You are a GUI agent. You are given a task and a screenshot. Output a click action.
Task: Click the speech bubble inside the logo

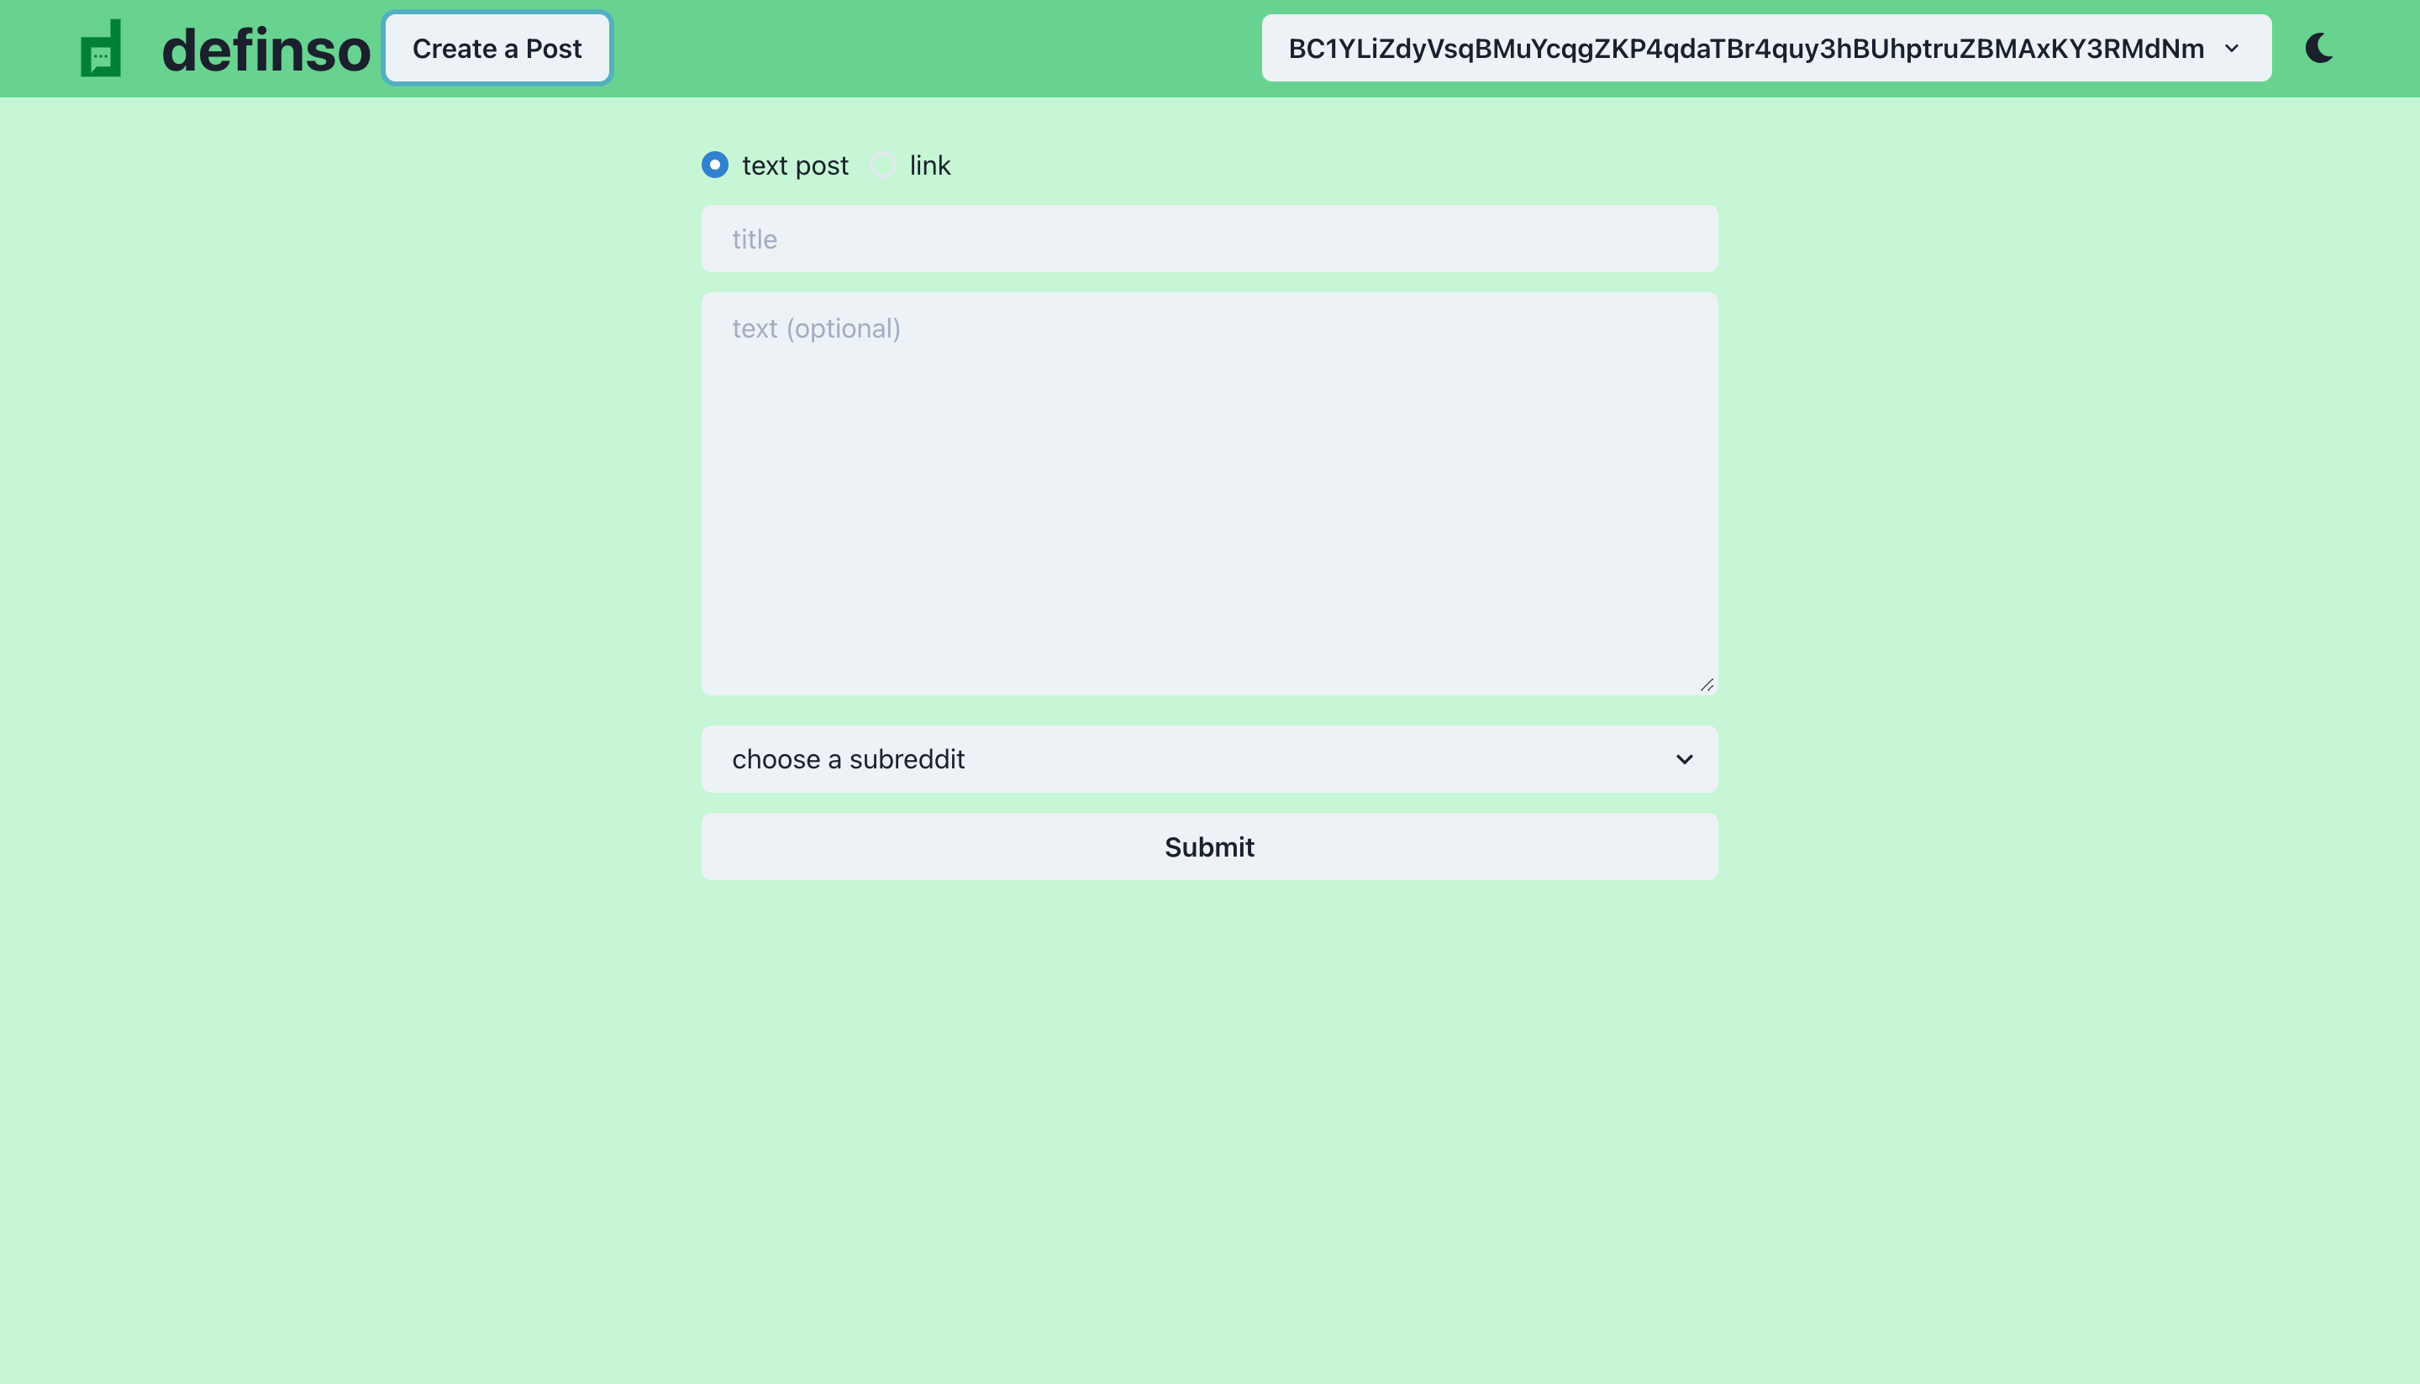point(101,58)
